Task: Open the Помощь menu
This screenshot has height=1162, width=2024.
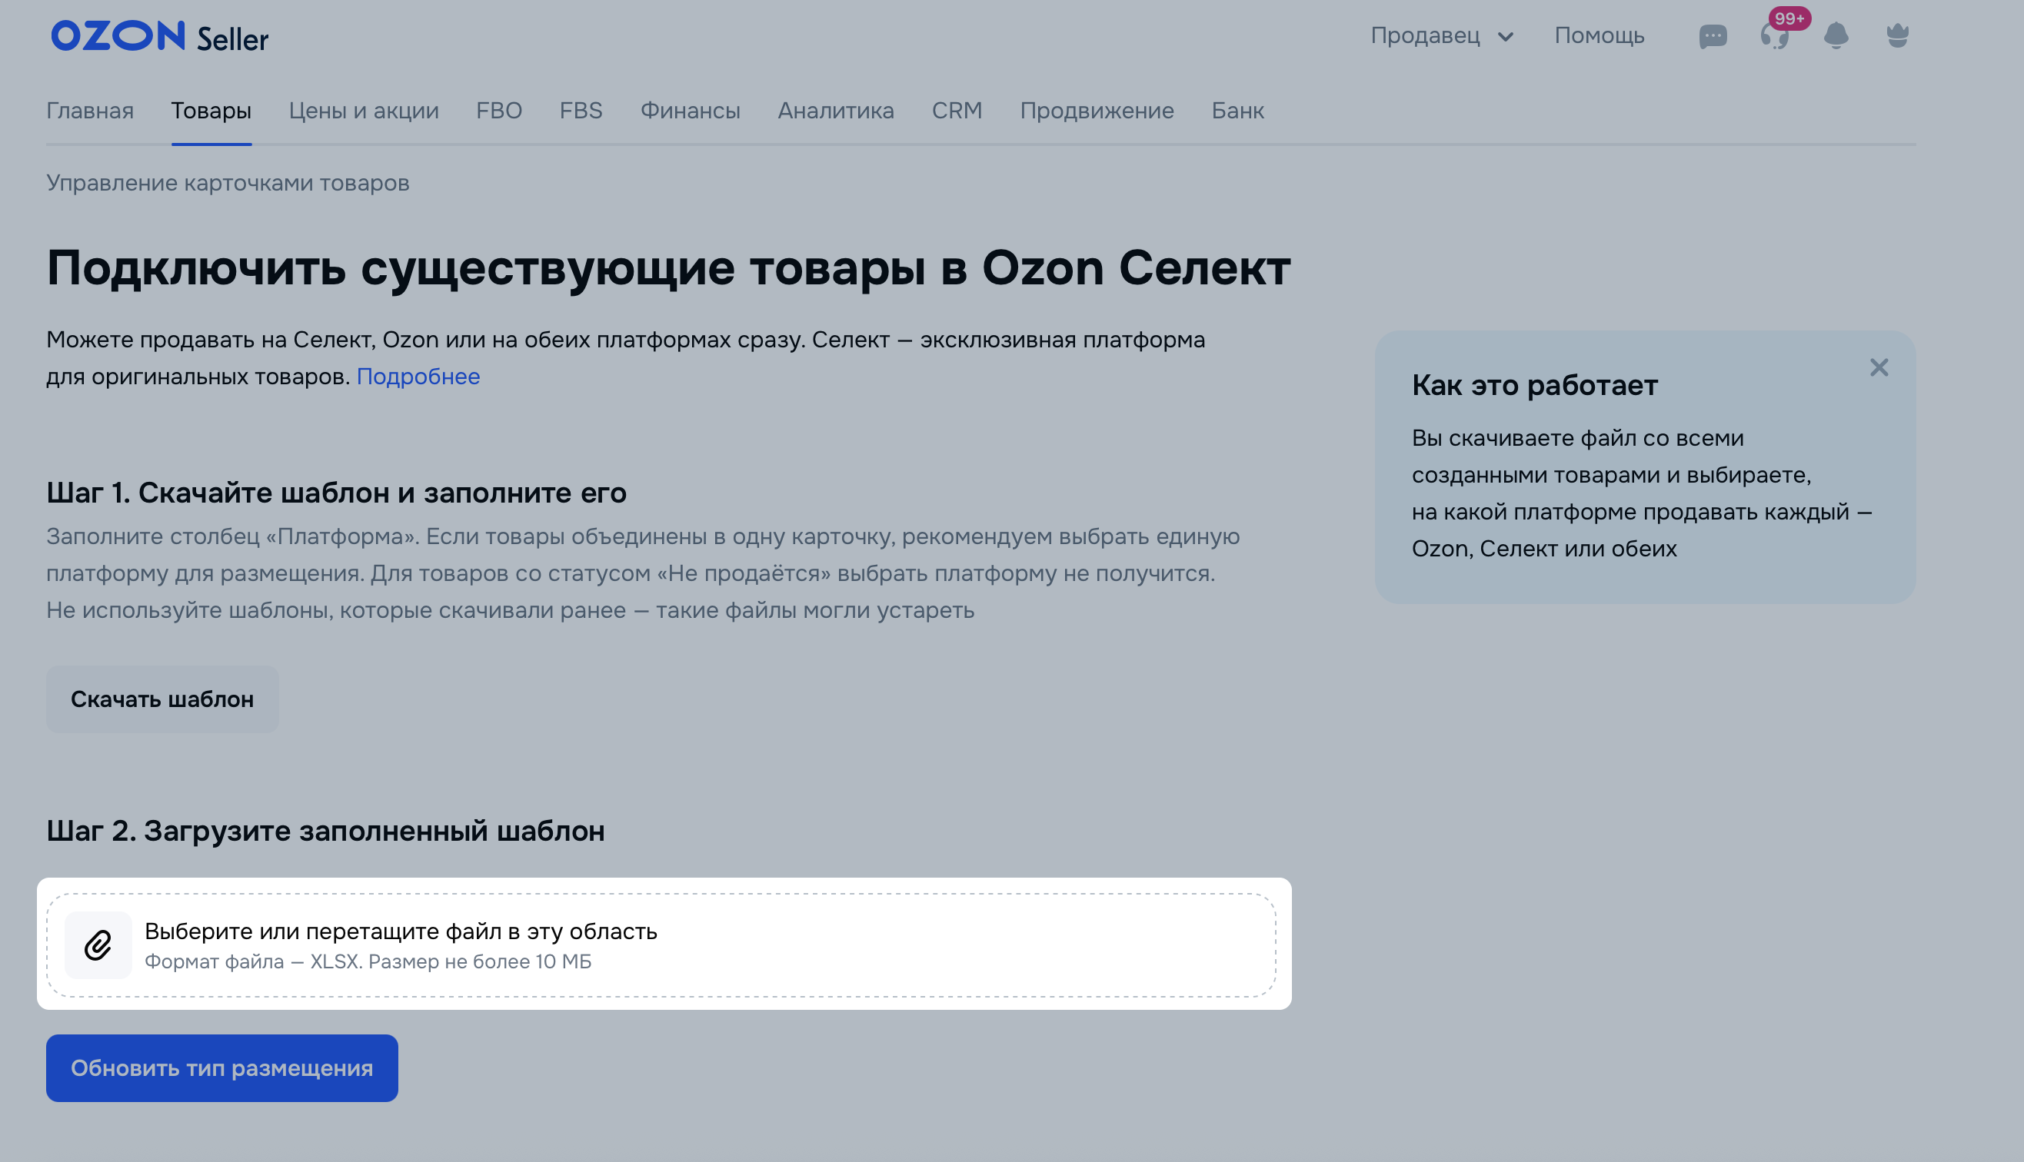Action: pos(1599,37)
